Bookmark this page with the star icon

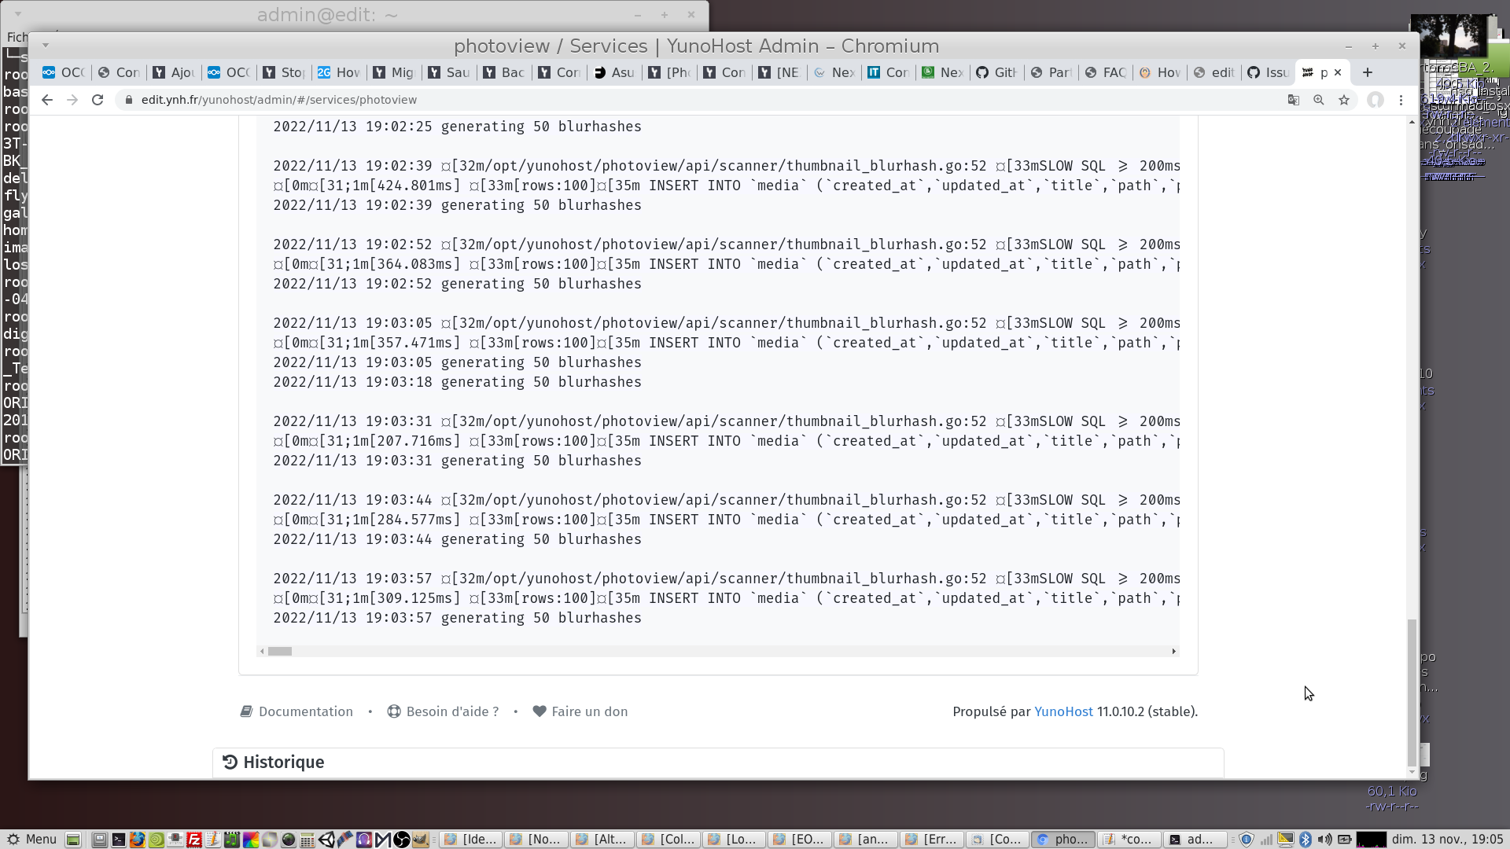point(1344,100)
